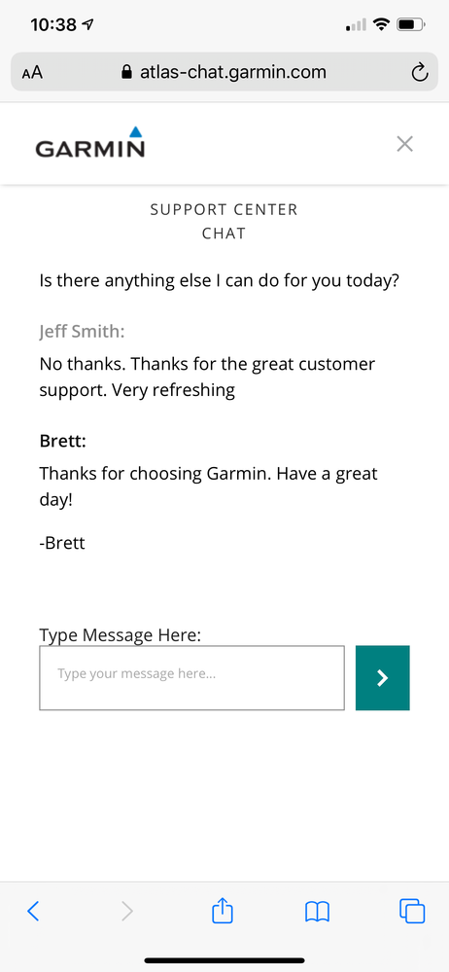Go back using Safari's back arrow
The height and width of the screenshot is (972, 449).
click(x=33, y=911)
